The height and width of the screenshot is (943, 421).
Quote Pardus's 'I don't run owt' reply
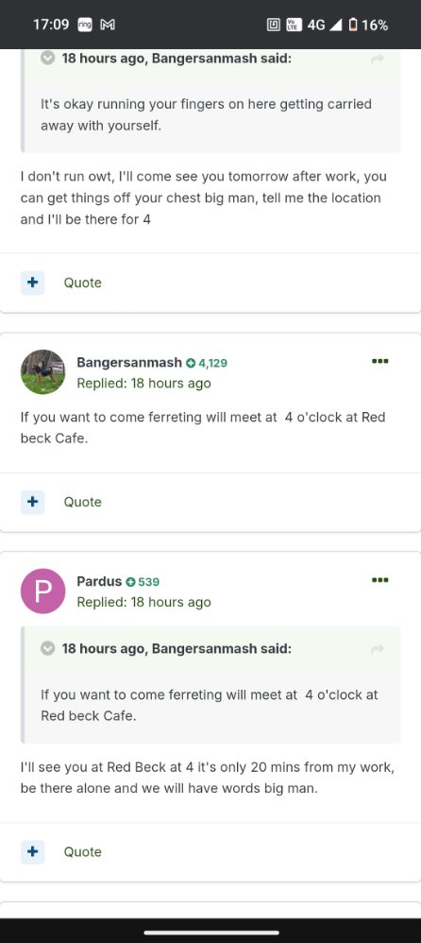[83, 283]
